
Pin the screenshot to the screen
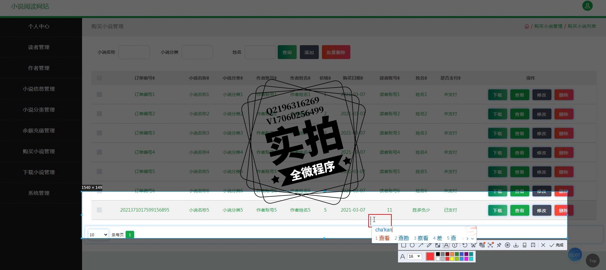coord(499,245)
